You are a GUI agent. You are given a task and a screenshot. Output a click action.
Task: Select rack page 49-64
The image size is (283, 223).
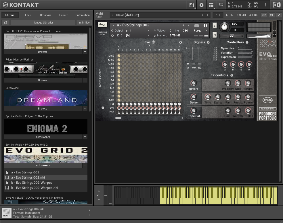253,15
